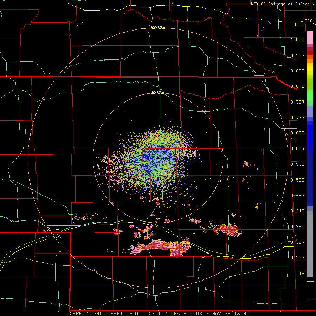Select the 0.413 scale value
Screen dimensions: 316x316
[x=297, y=211]
